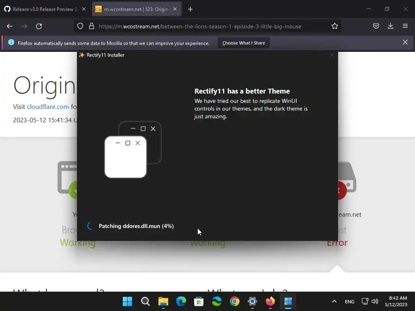Switch to the GitHub Release v3.0 tab
Image resolution: width=415 pixels, height=311 pixels.
[x=45, y=9]
